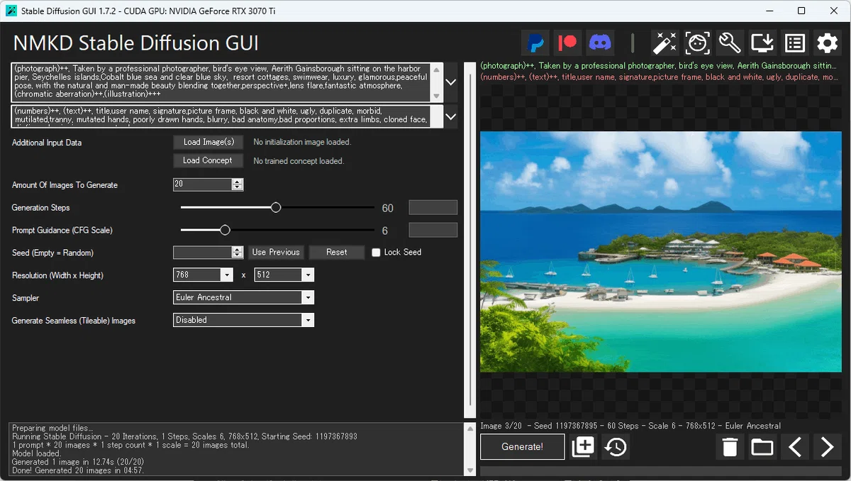Click the seed Reset button

(x=337, y=253)
